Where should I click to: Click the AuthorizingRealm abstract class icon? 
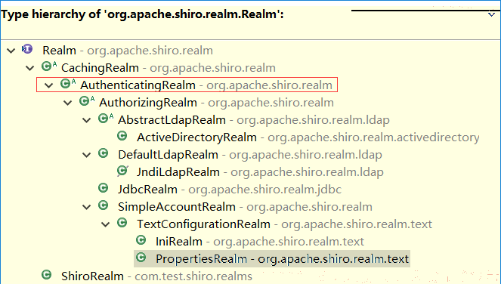(87, 101)
